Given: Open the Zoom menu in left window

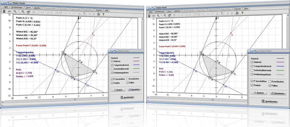Looking at the screenshot, I should 28,8.
